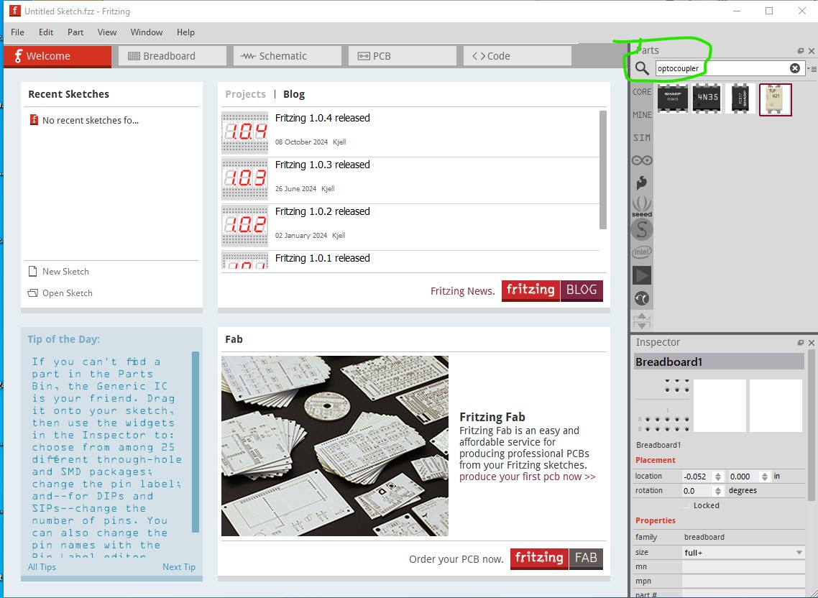The width and height of the screenshot is (818, 598).
Task: Open All Tips link
Action: 42,567
